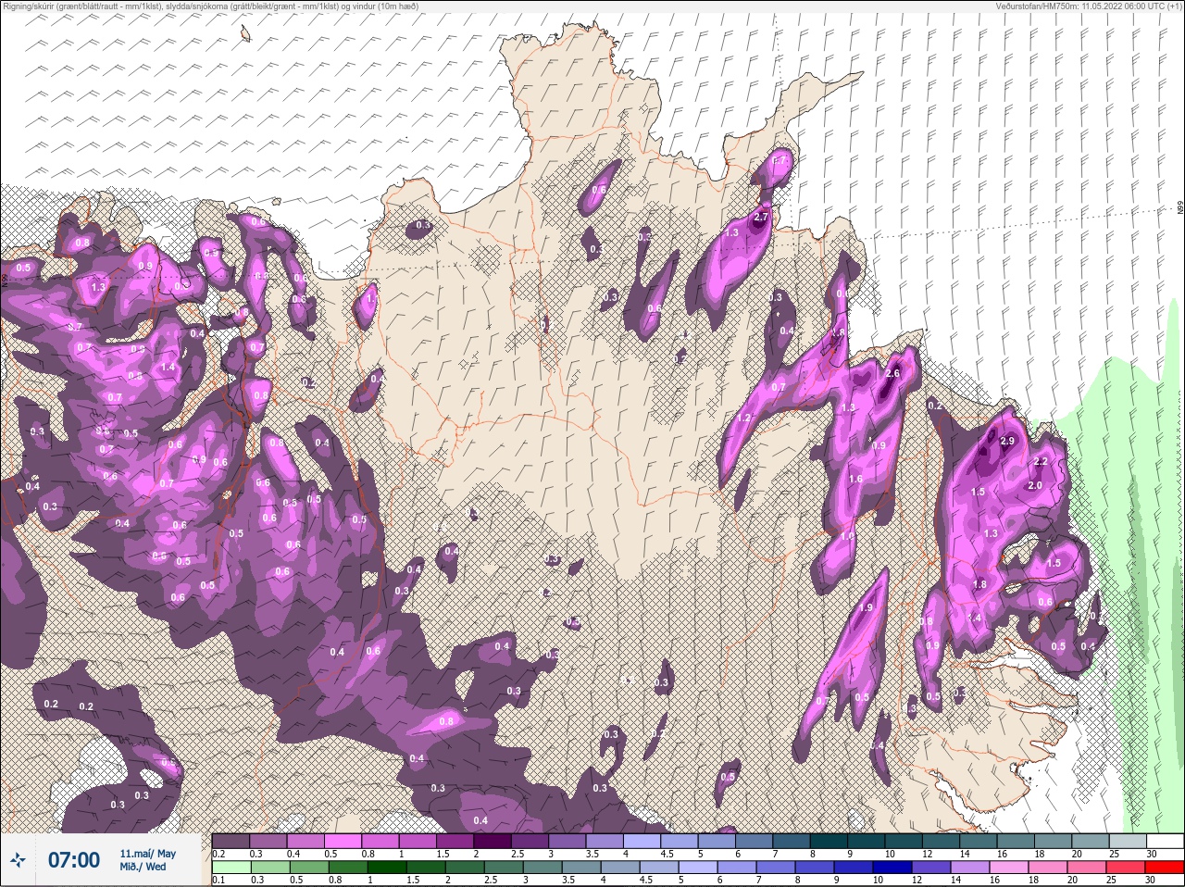
Task: Click the 2.9 precipitation value on the map
Action: [x=1008, y=442]
